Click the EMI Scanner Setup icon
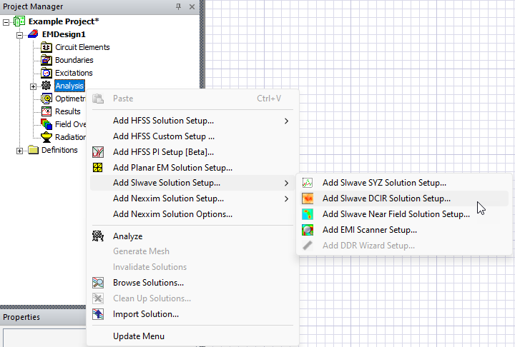This screenshot has height=347, width=515. click(308, 230)
